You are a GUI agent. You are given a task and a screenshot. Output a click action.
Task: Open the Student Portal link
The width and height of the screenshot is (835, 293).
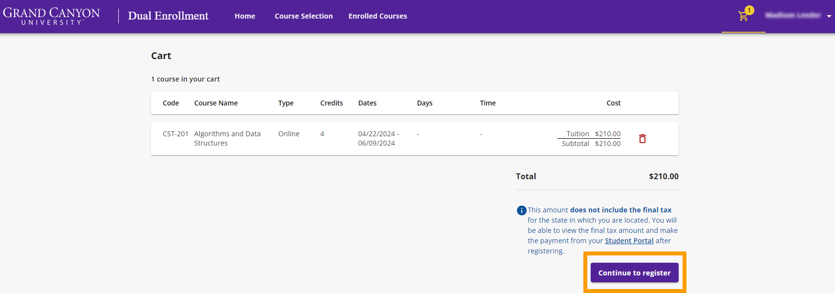click(x=629, y=241)
